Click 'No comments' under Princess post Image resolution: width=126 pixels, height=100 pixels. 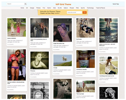[x=33, y=77]
